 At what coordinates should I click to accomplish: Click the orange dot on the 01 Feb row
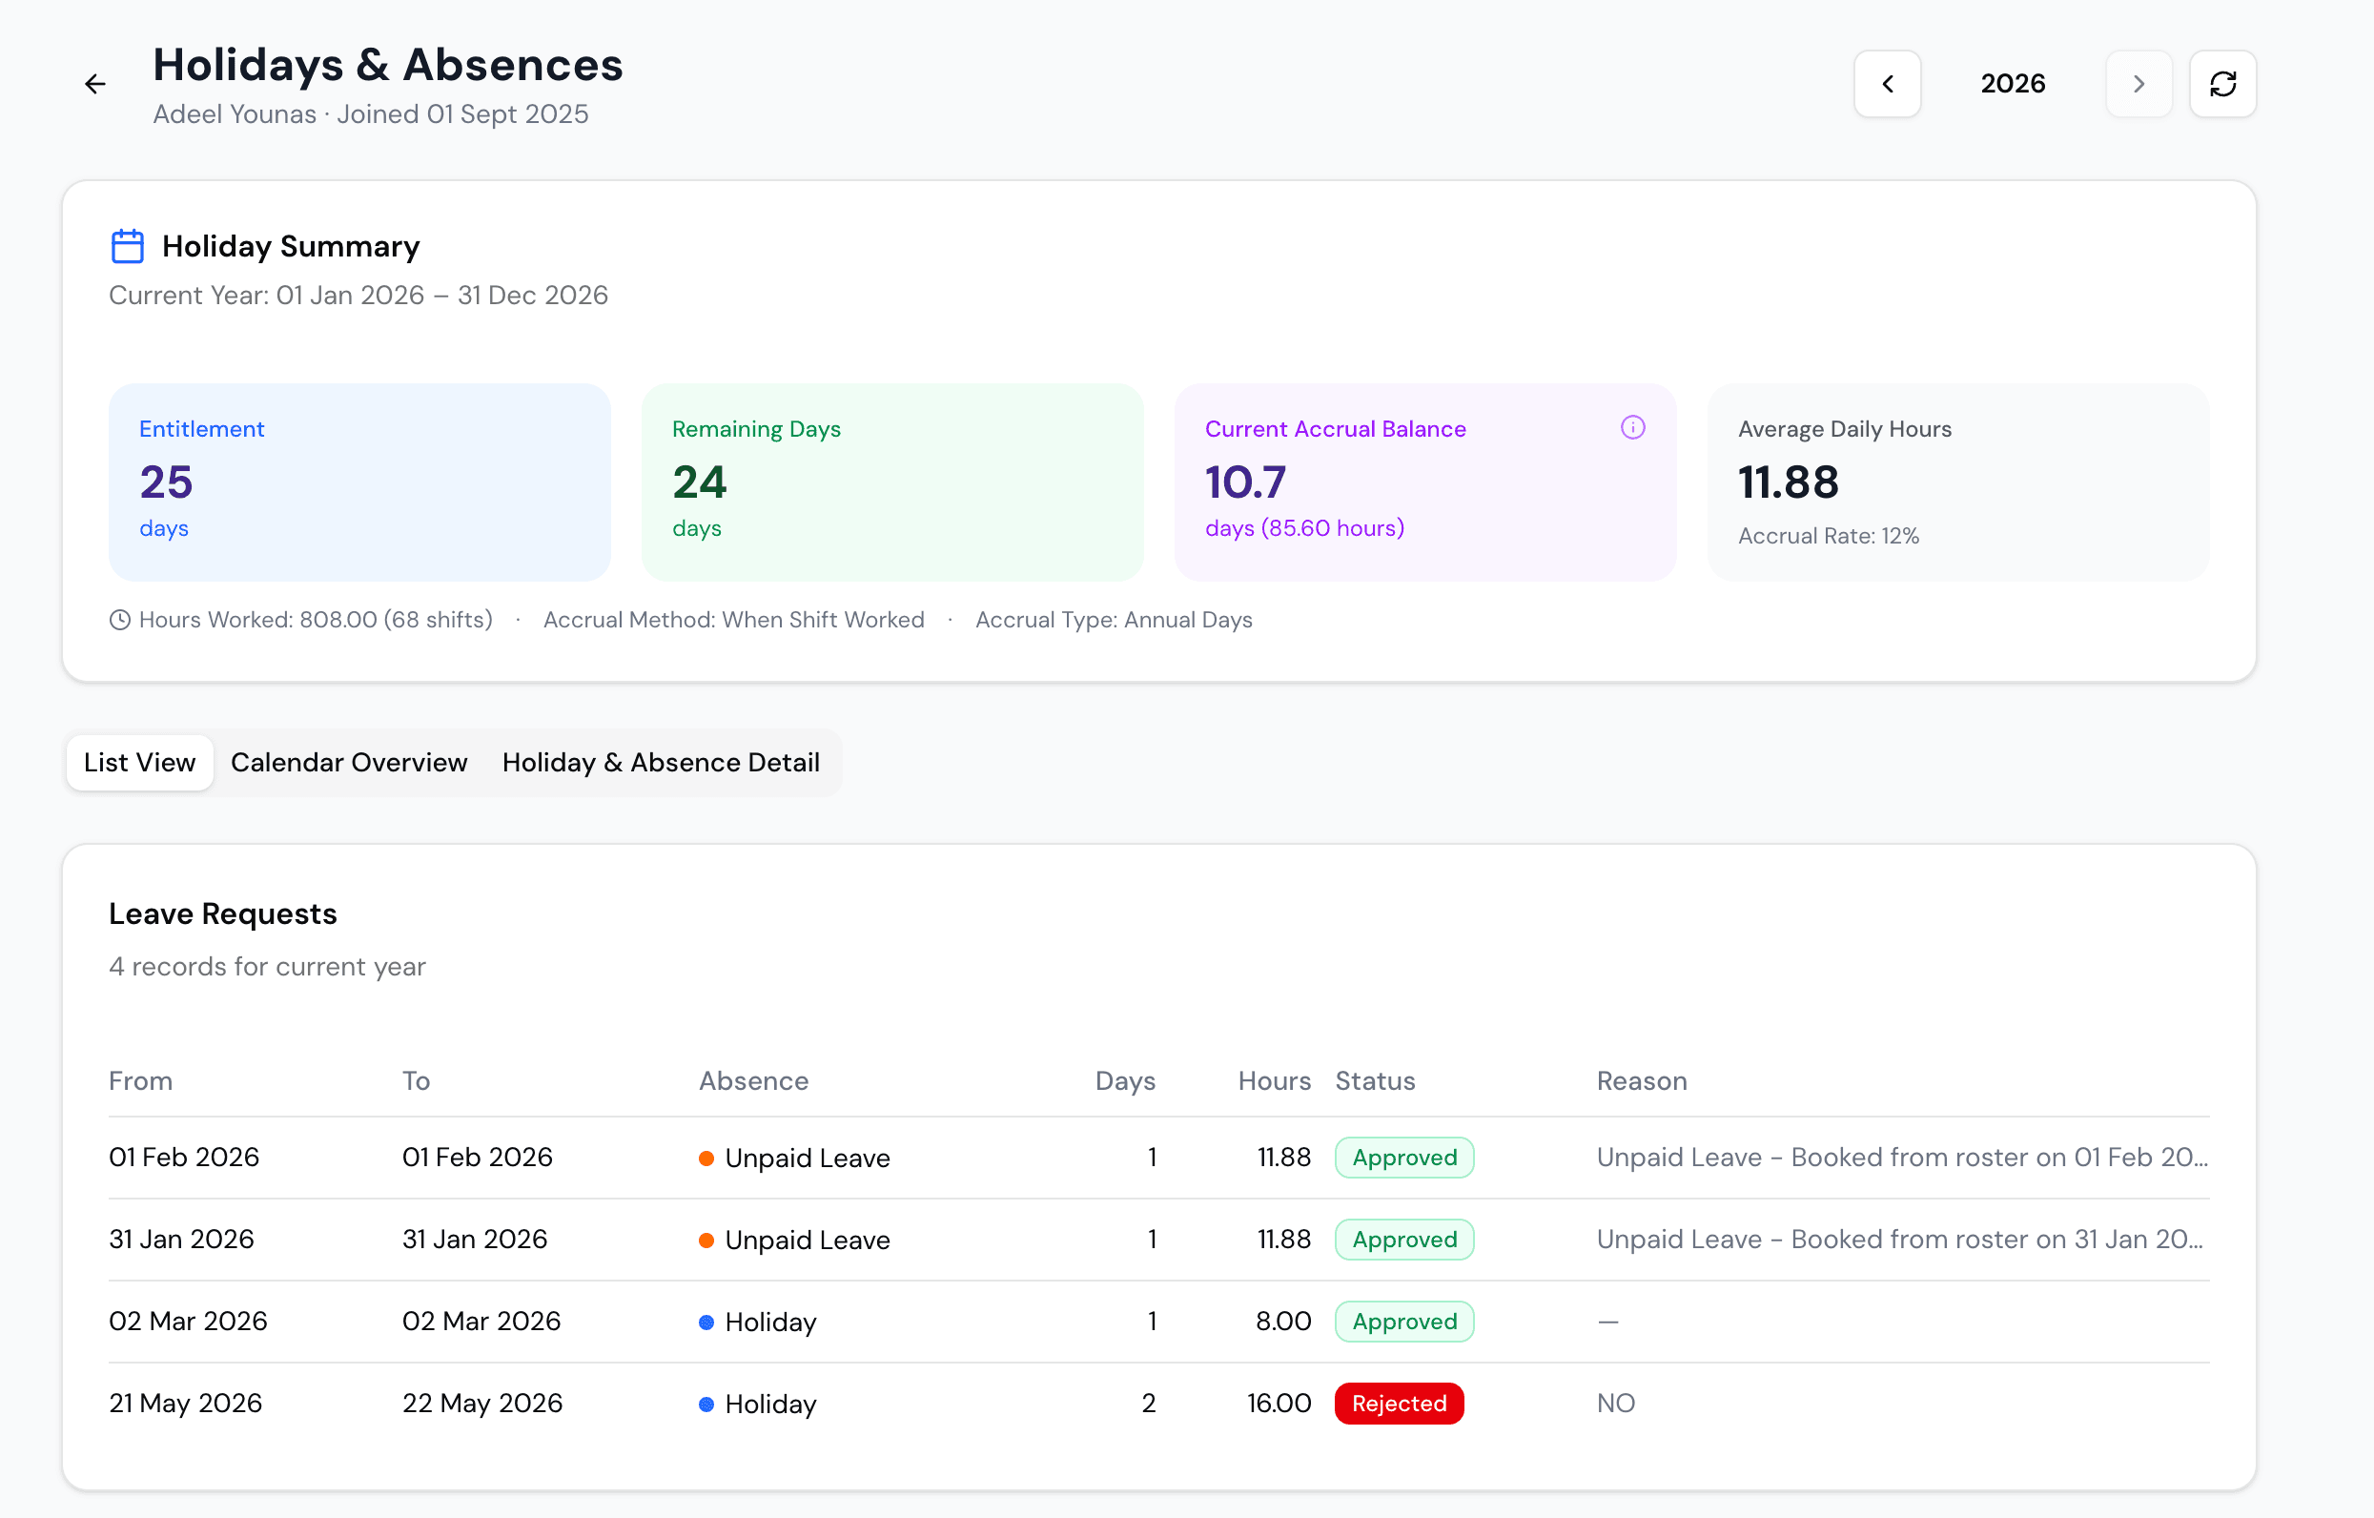click(706, 1159)
